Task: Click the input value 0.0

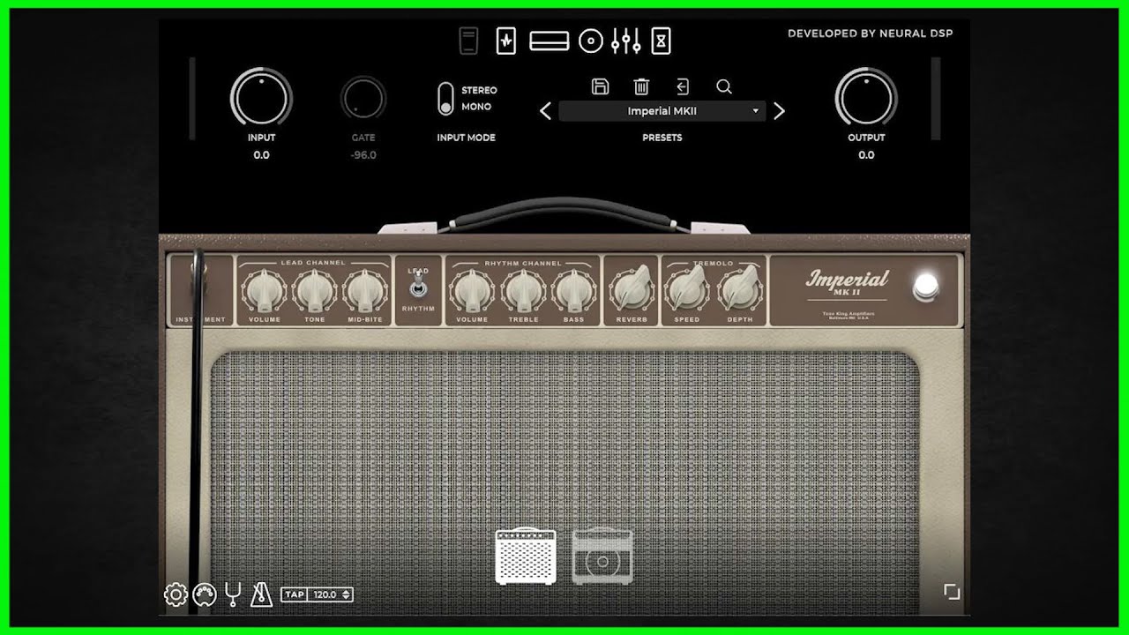Action: pos(261,155)
